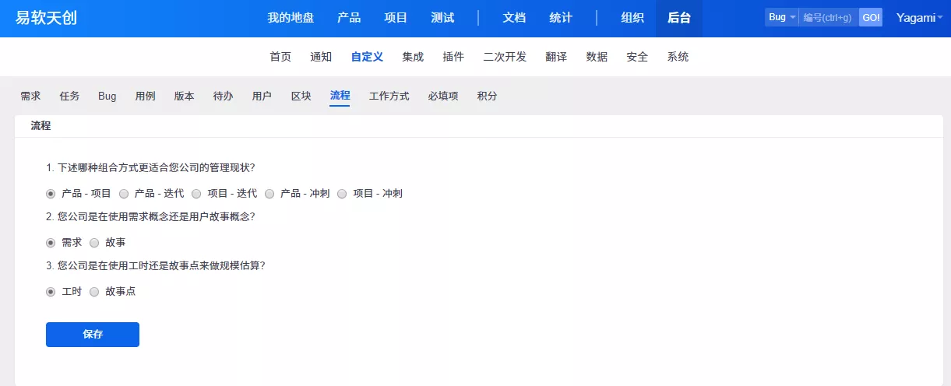The height and width of the screenshot is (386, 951).
Task: Click the 易软天创 logo text
Action: pyautogui.click(x=47, y=18)
